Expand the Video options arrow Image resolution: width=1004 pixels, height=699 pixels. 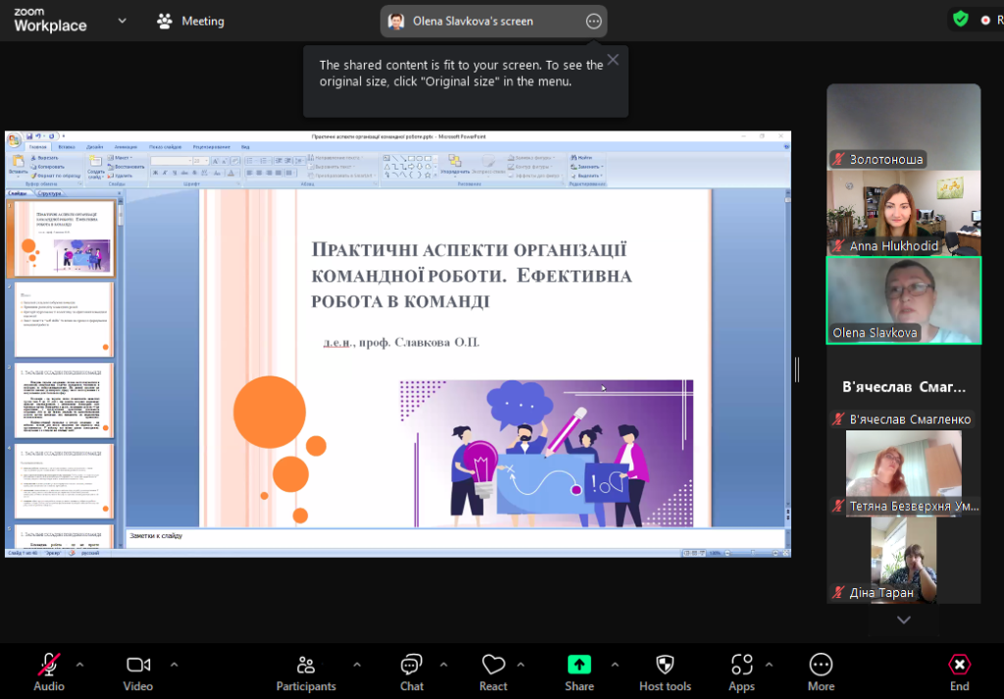[x=175, y=664]
